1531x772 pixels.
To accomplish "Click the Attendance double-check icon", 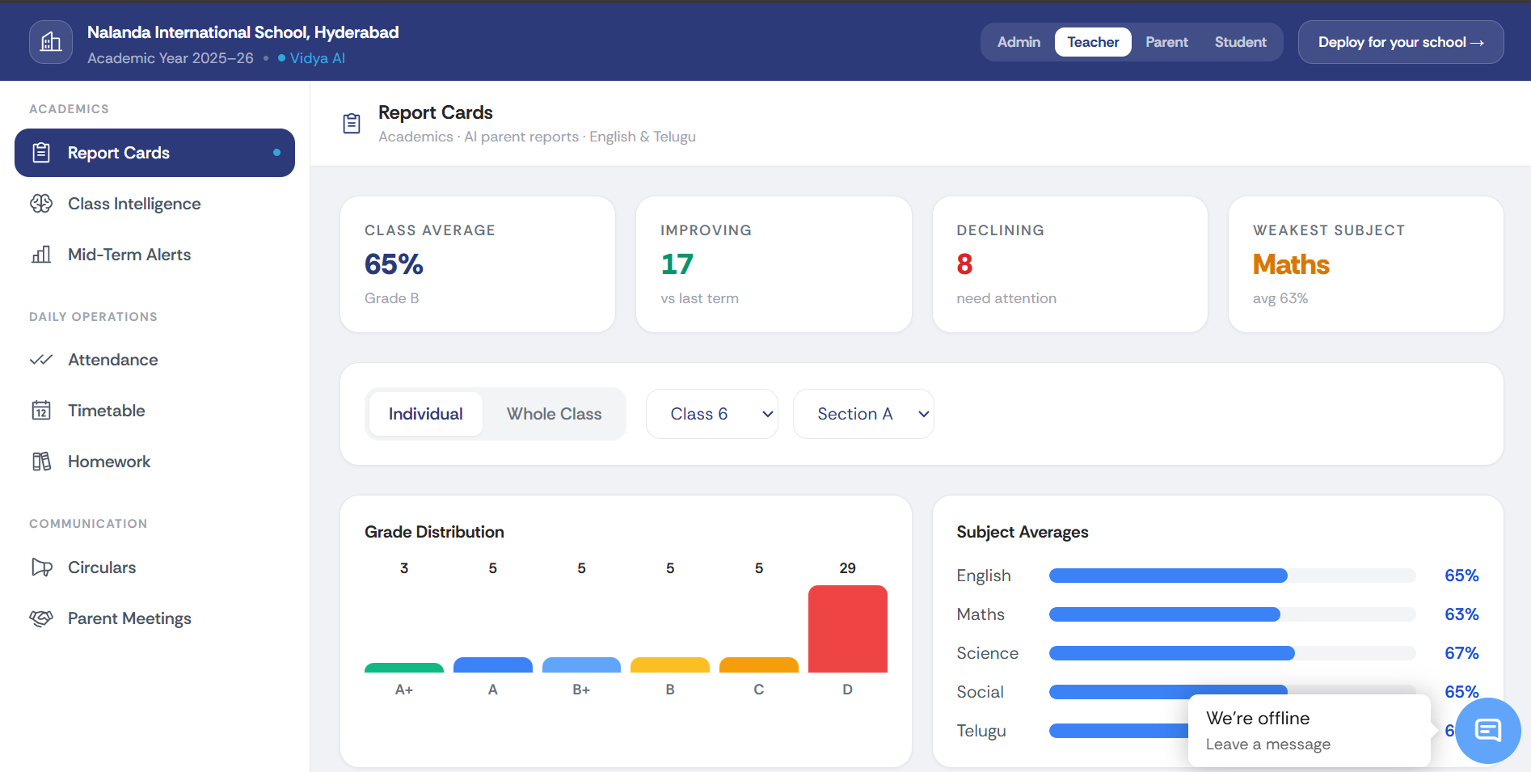I will (41, 360).
